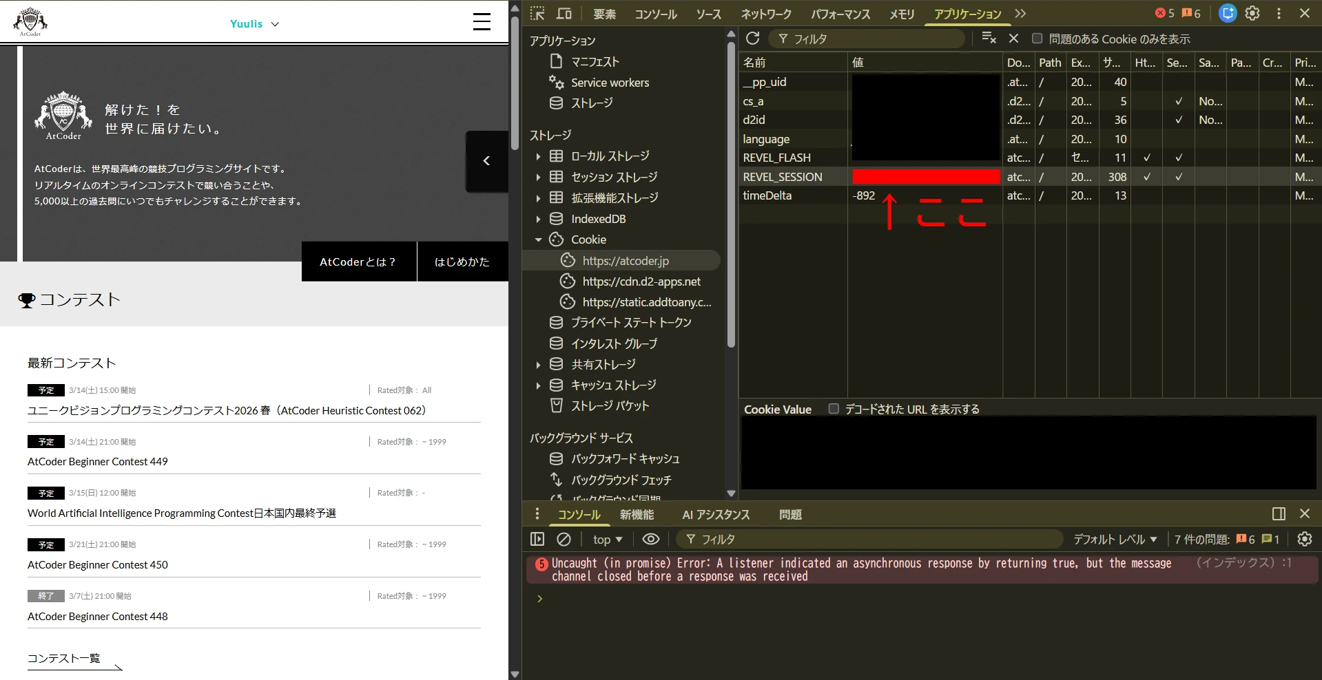Viewport: 1322px width, 680px height.
Task: Switch to the ソース tab
Action: click(x=708, y=14)
